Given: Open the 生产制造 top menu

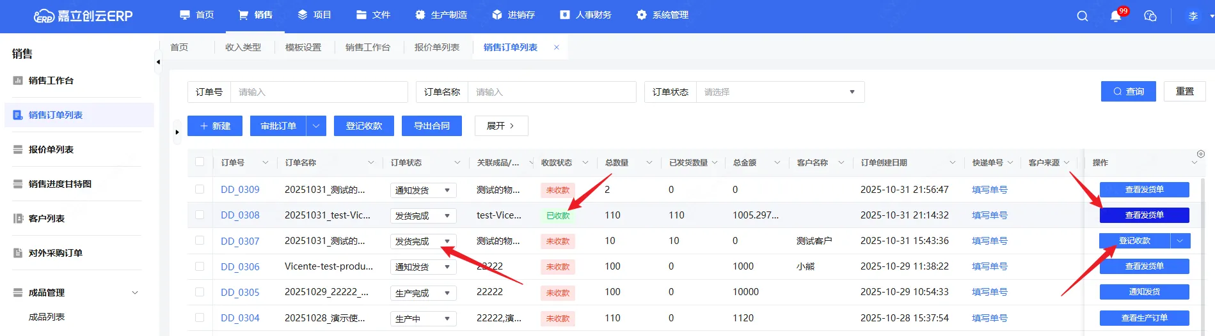Looking at the screenshot, I should [x=441, y=15].
